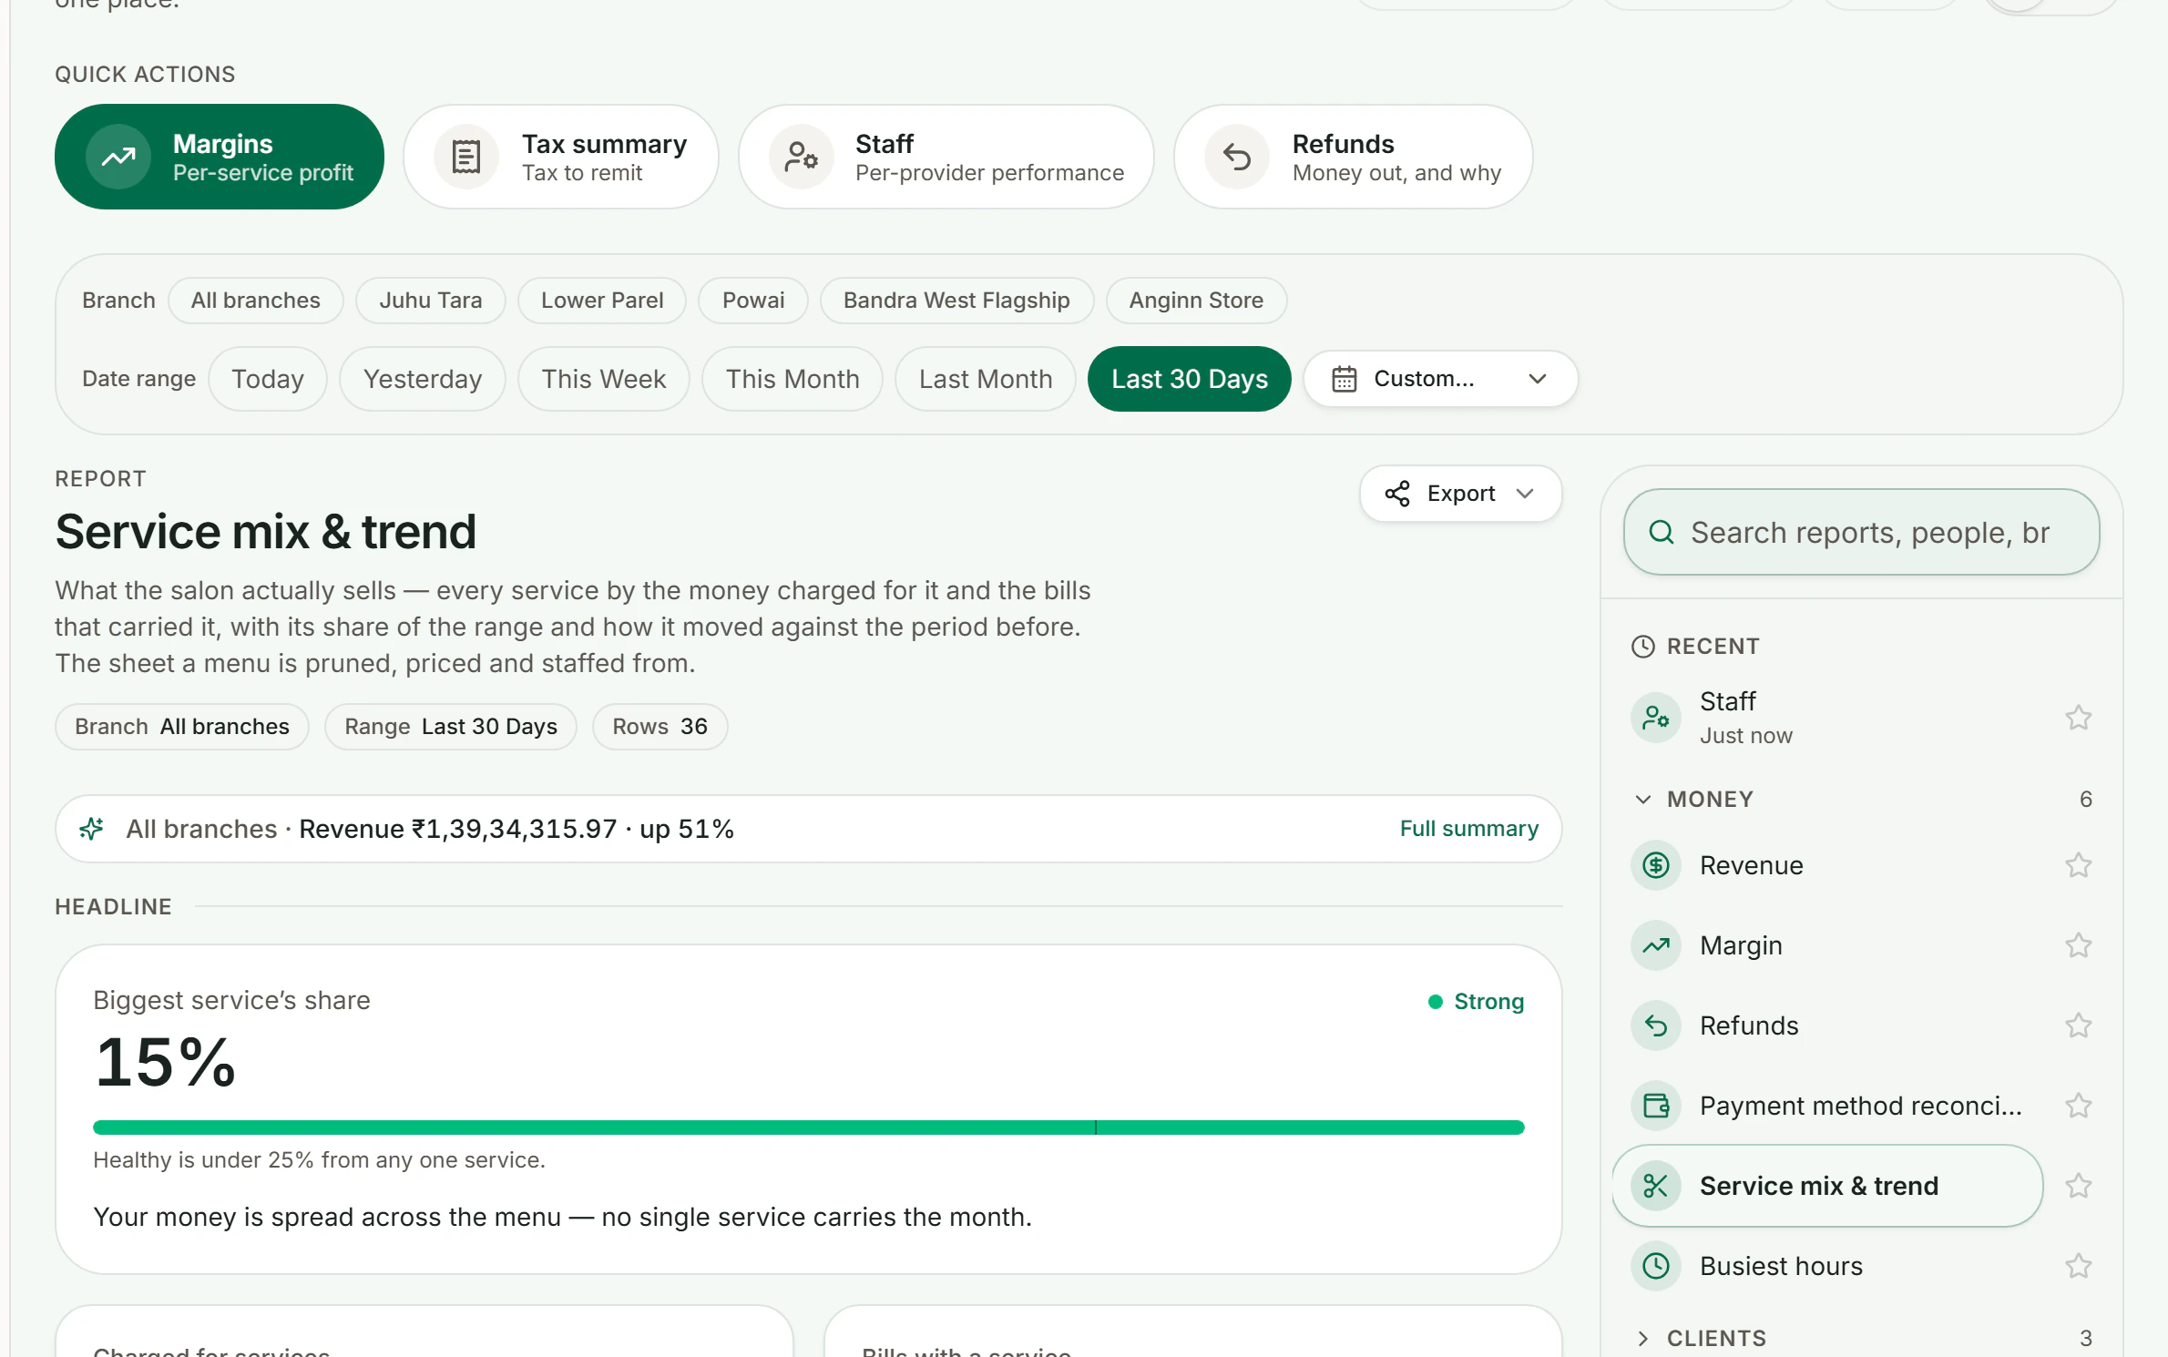Select the All branches filter chip
This screenshot has width=2168, height=1357.
point(256,301)
